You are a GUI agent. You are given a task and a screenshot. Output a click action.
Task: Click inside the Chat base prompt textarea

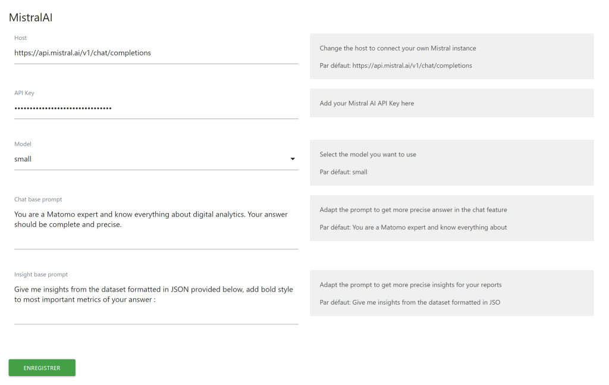(156, 225)
